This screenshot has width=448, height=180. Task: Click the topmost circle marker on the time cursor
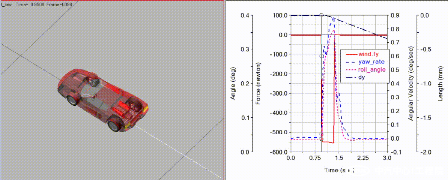[x=321, y=15]
